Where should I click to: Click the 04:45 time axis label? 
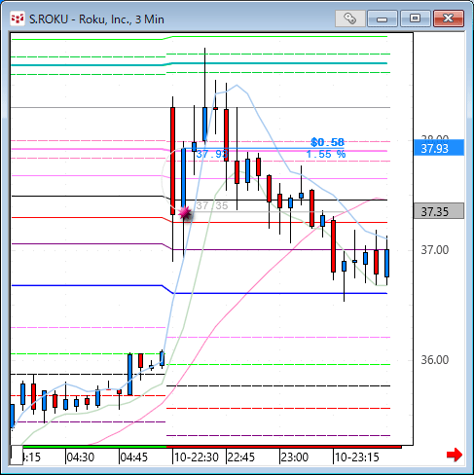pos(134,457)
